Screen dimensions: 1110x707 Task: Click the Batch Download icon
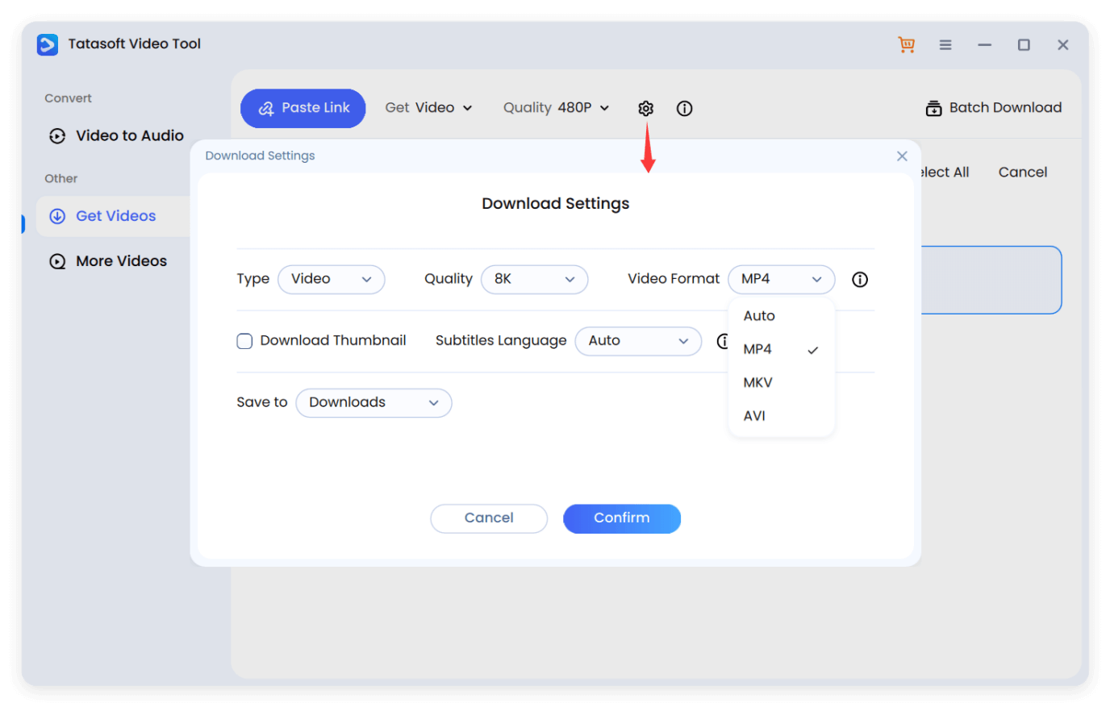click(x=934, y=107)
